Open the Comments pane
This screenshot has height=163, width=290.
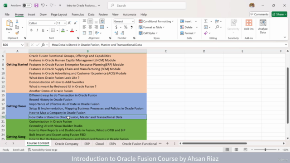260,14
